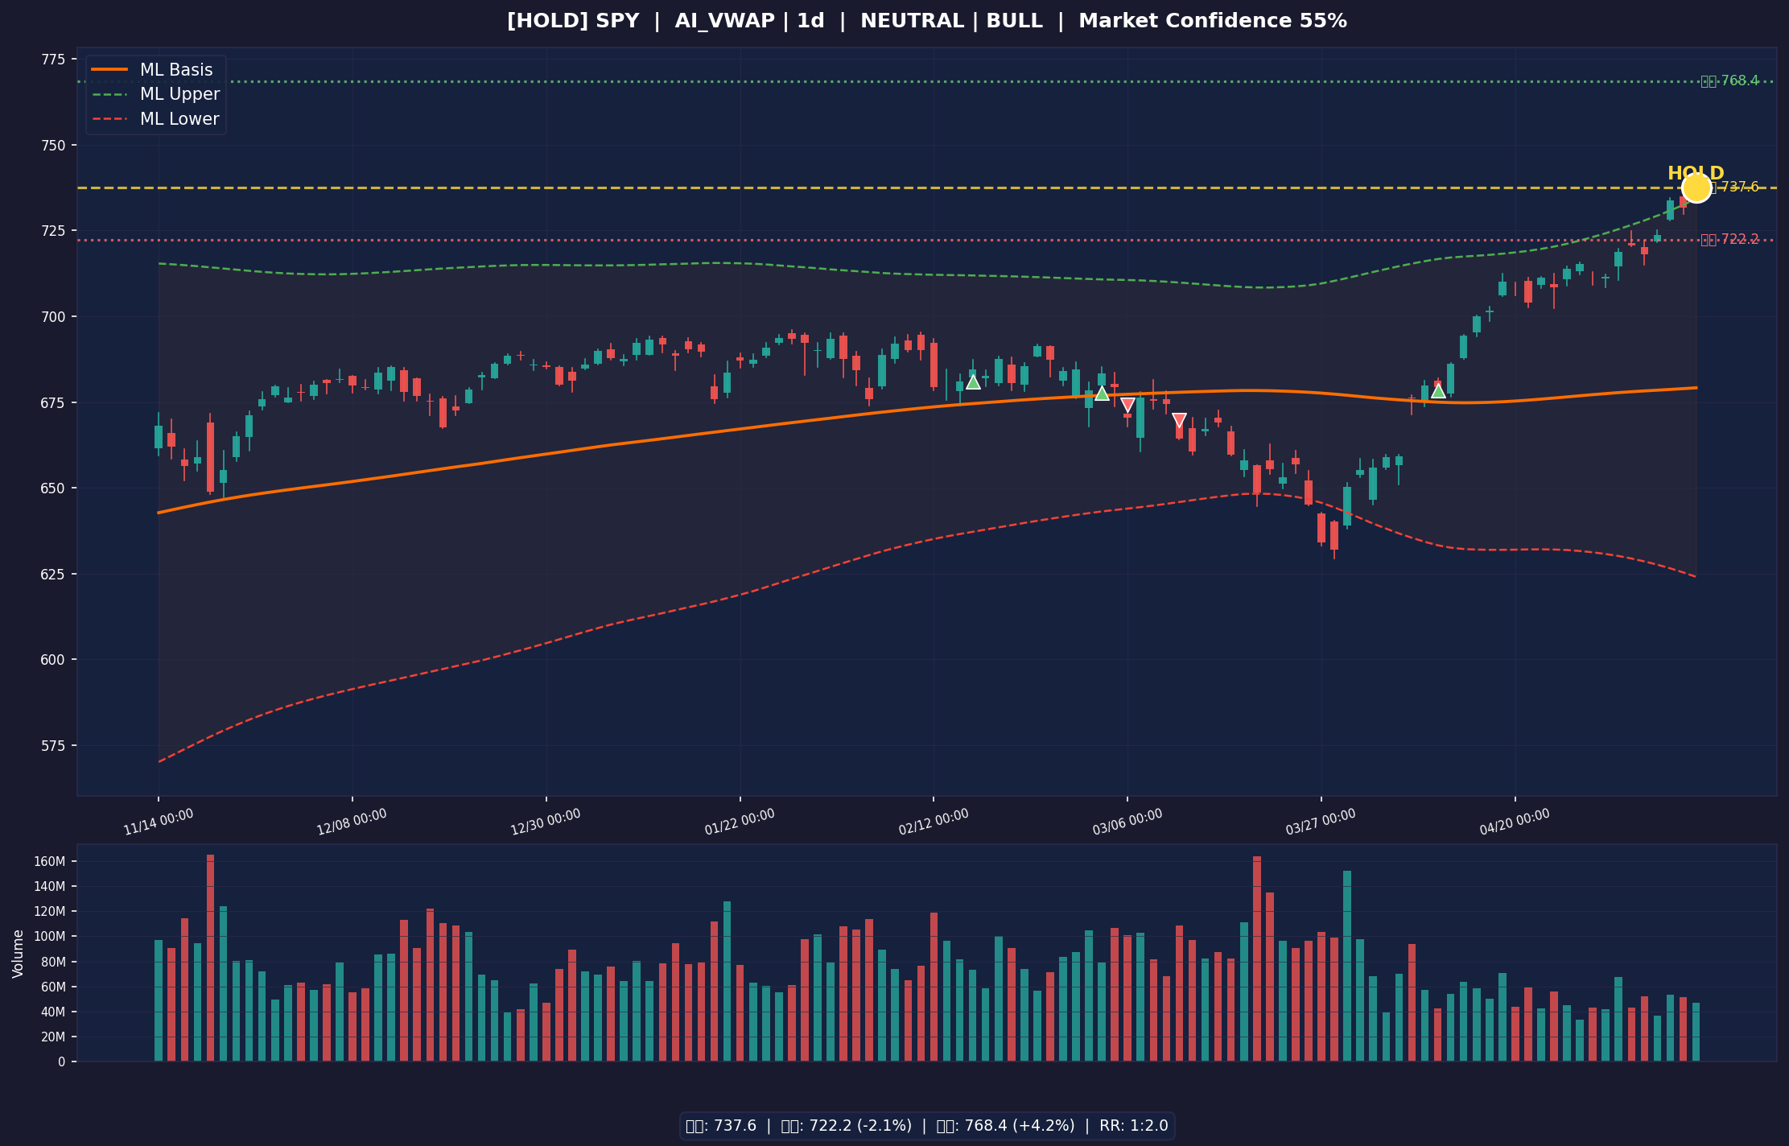
Task: Click the leftmost green up-triangle signal marker
Action: point(973,381)
